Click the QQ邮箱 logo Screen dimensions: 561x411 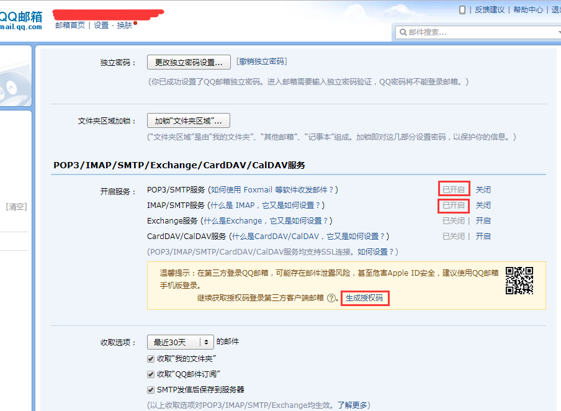point(20,20)
